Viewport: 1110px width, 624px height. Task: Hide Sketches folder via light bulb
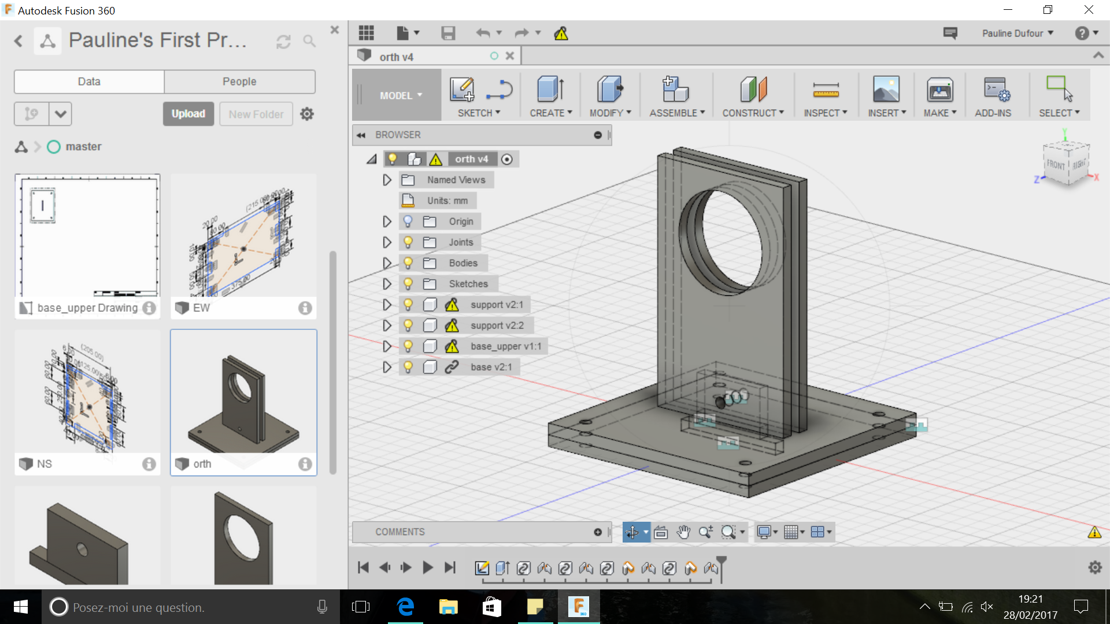[408, 284]
